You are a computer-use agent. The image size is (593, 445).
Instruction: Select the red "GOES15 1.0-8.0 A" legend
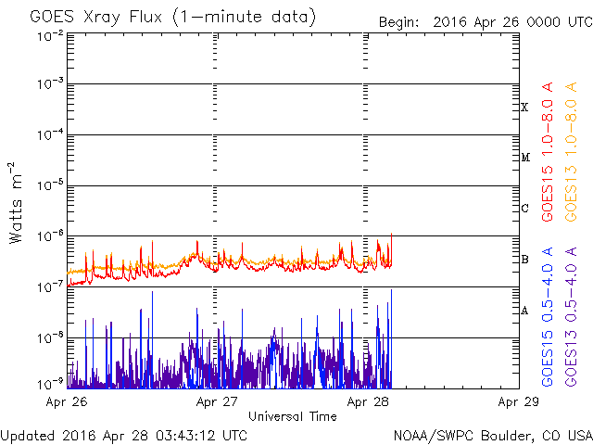coord(548,152)
